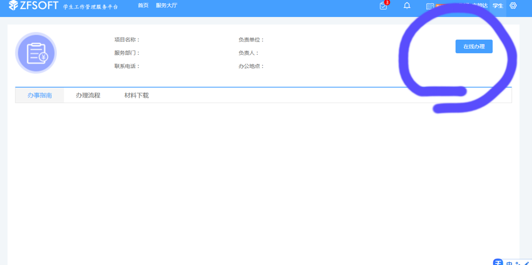Viewport: 532px width, 265px height.
Task: Click the round clipboard project icon
Action: click(36, 53)
